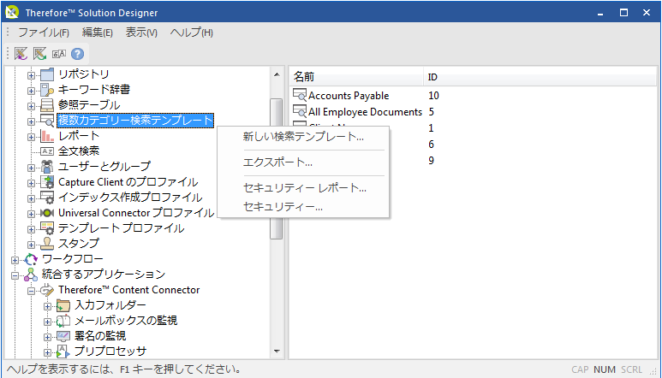Click the blue help question-mark toolbar icon
Viewport: 662px width, 378px height.
[77, 53]
